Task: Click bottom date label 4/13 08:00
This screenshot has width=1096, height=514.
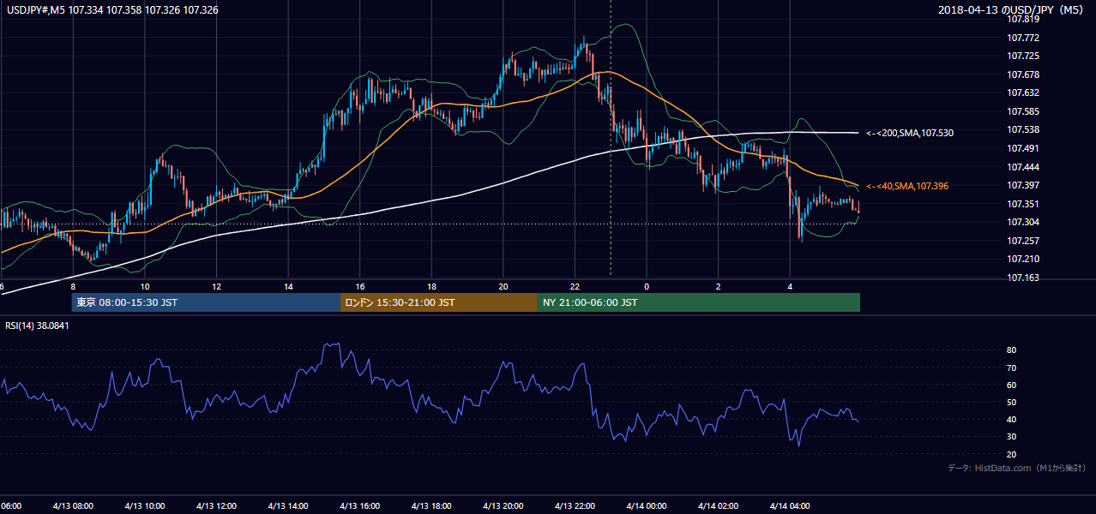Action: click(x=73, y=505)
